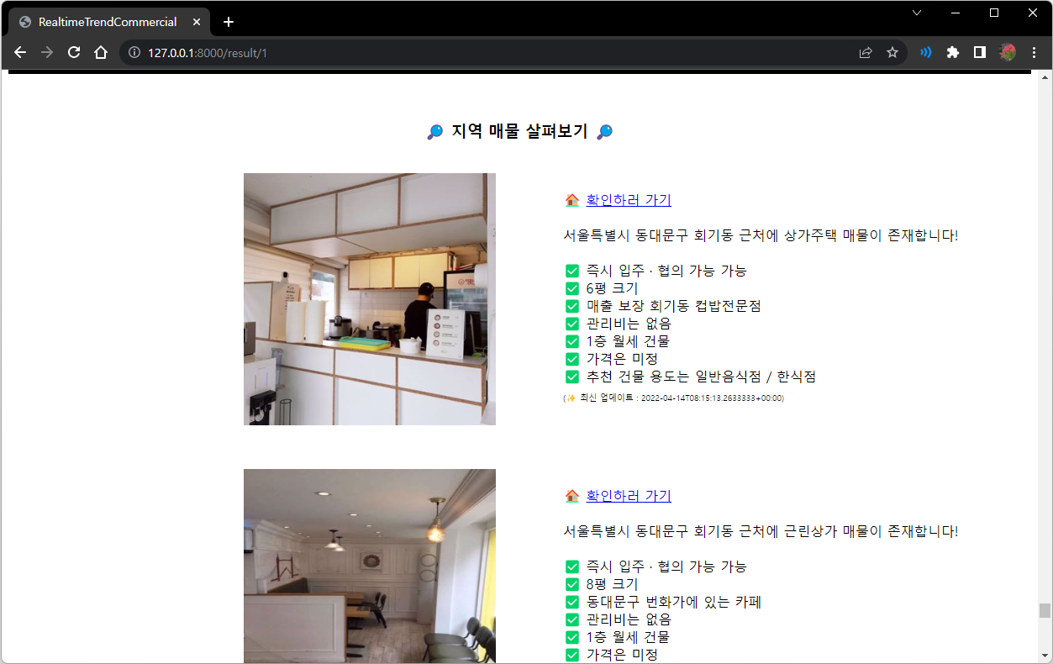This screenshot has height=664, width=1053.
Task: Open the browser home page
Action: pos(101,52)
